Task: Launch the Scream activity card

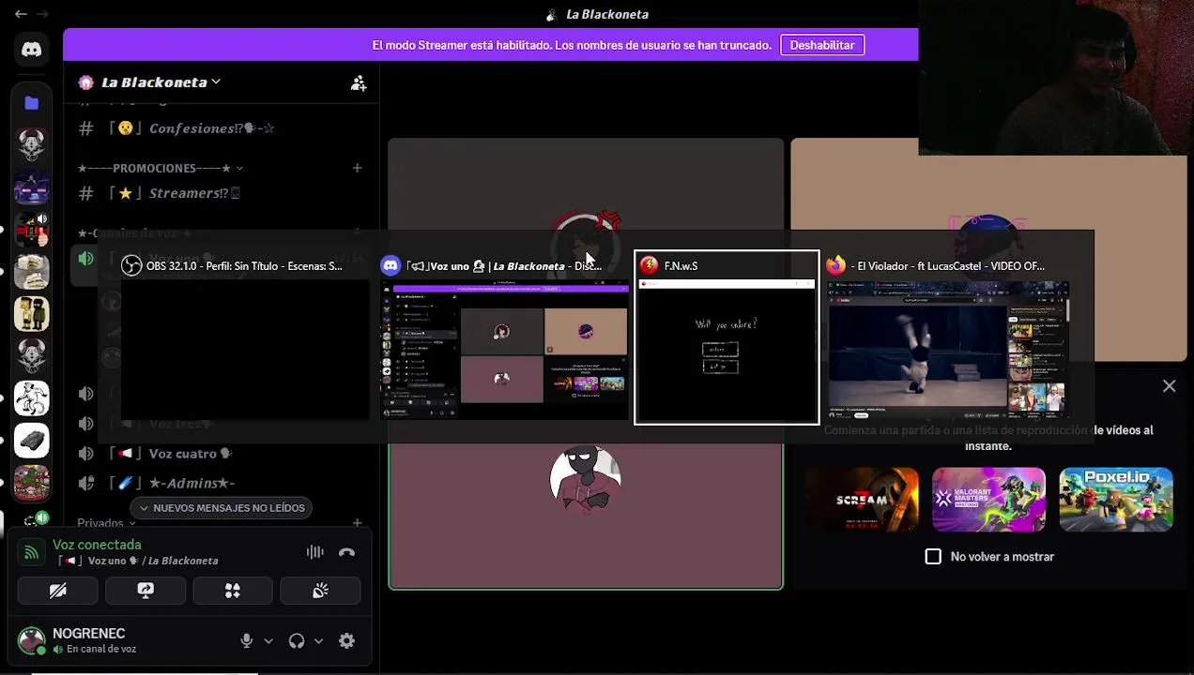Action: [862, 500]
